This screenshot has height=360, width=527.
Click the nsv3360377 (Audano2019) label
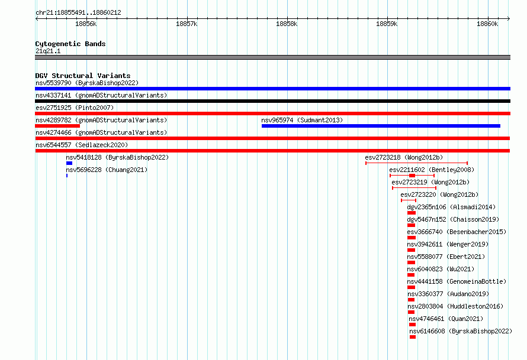pos(448,294)
